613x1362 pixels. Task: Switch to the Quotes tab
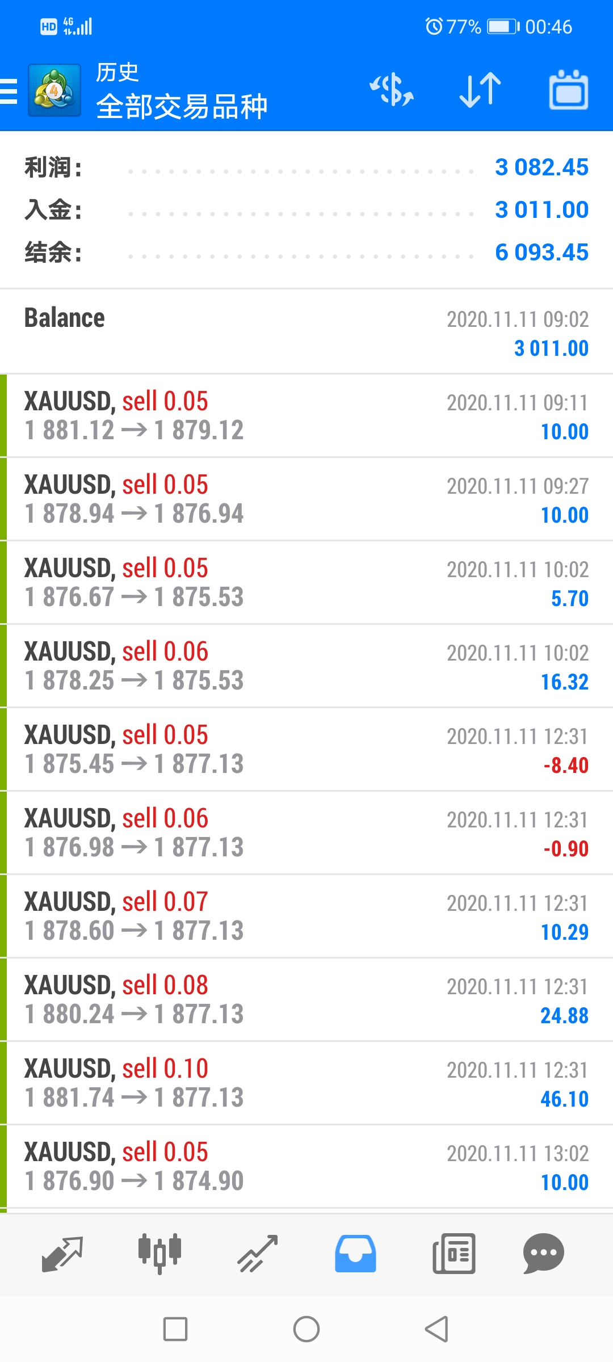[x=62, y=1254]
